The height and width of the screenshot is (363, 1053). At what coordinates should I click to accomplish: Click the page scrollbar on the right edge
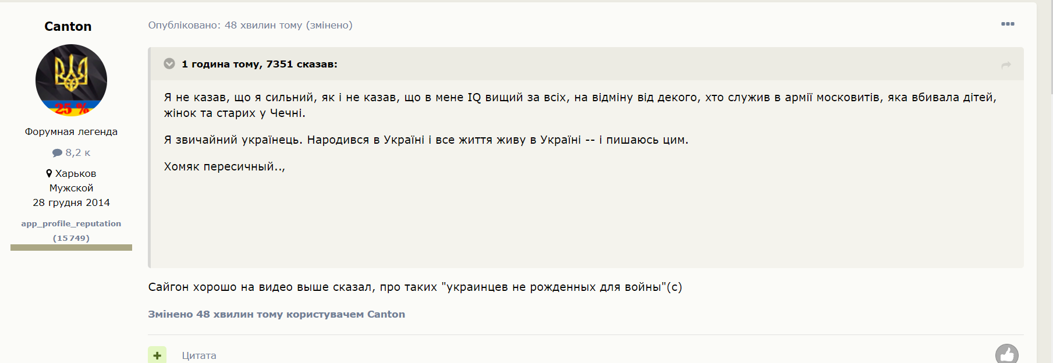[1050, 47]
